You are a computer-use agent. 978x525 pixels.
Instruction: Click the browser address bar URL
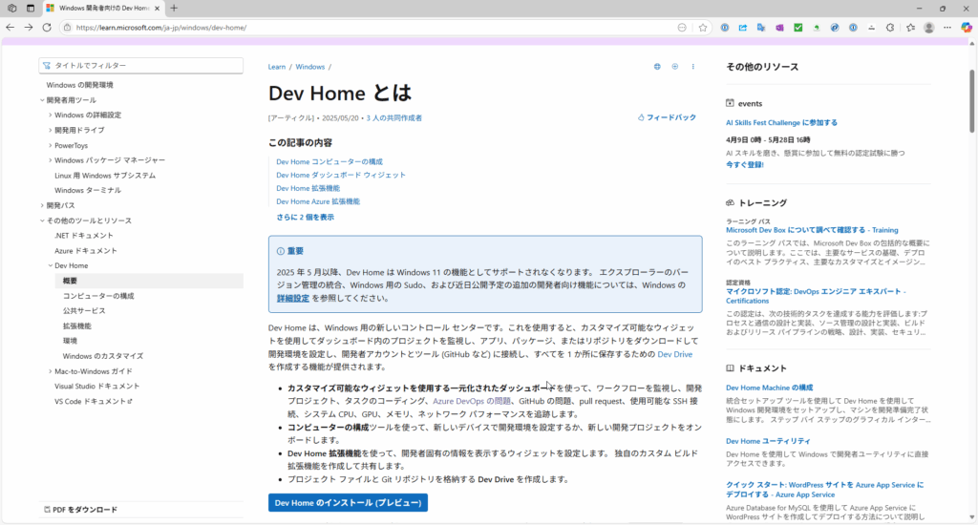(161, 28)
